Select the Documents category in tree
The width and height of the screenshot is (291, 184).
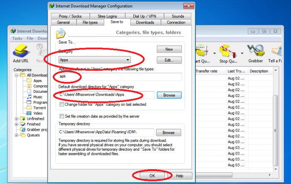click(37, 92)
